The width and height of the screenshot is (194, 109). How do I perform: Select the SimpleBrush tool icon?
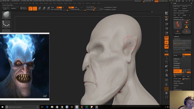pyautogui.click(x=186, y=27)
